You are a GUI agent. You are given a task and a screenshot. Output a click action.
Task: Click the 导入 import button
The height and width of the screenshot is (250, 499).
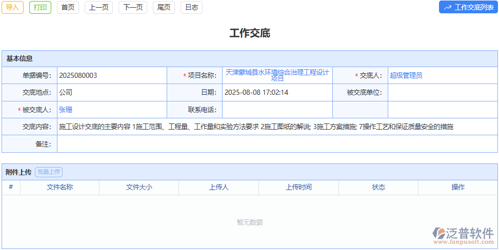[12, 7]
